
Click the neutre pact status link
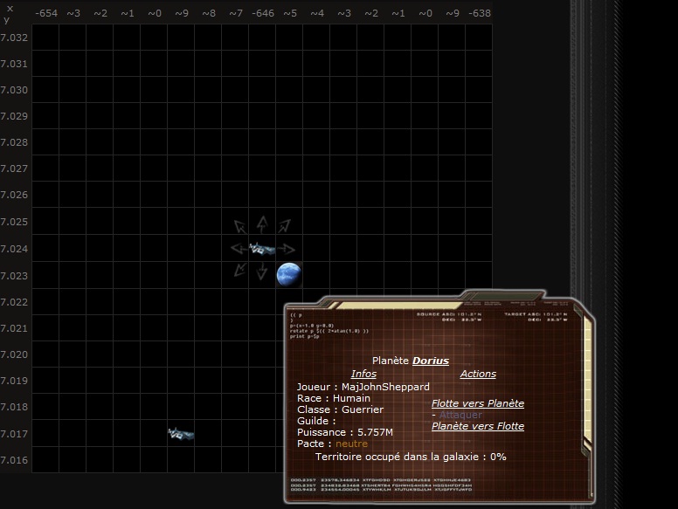click(351, 444)
